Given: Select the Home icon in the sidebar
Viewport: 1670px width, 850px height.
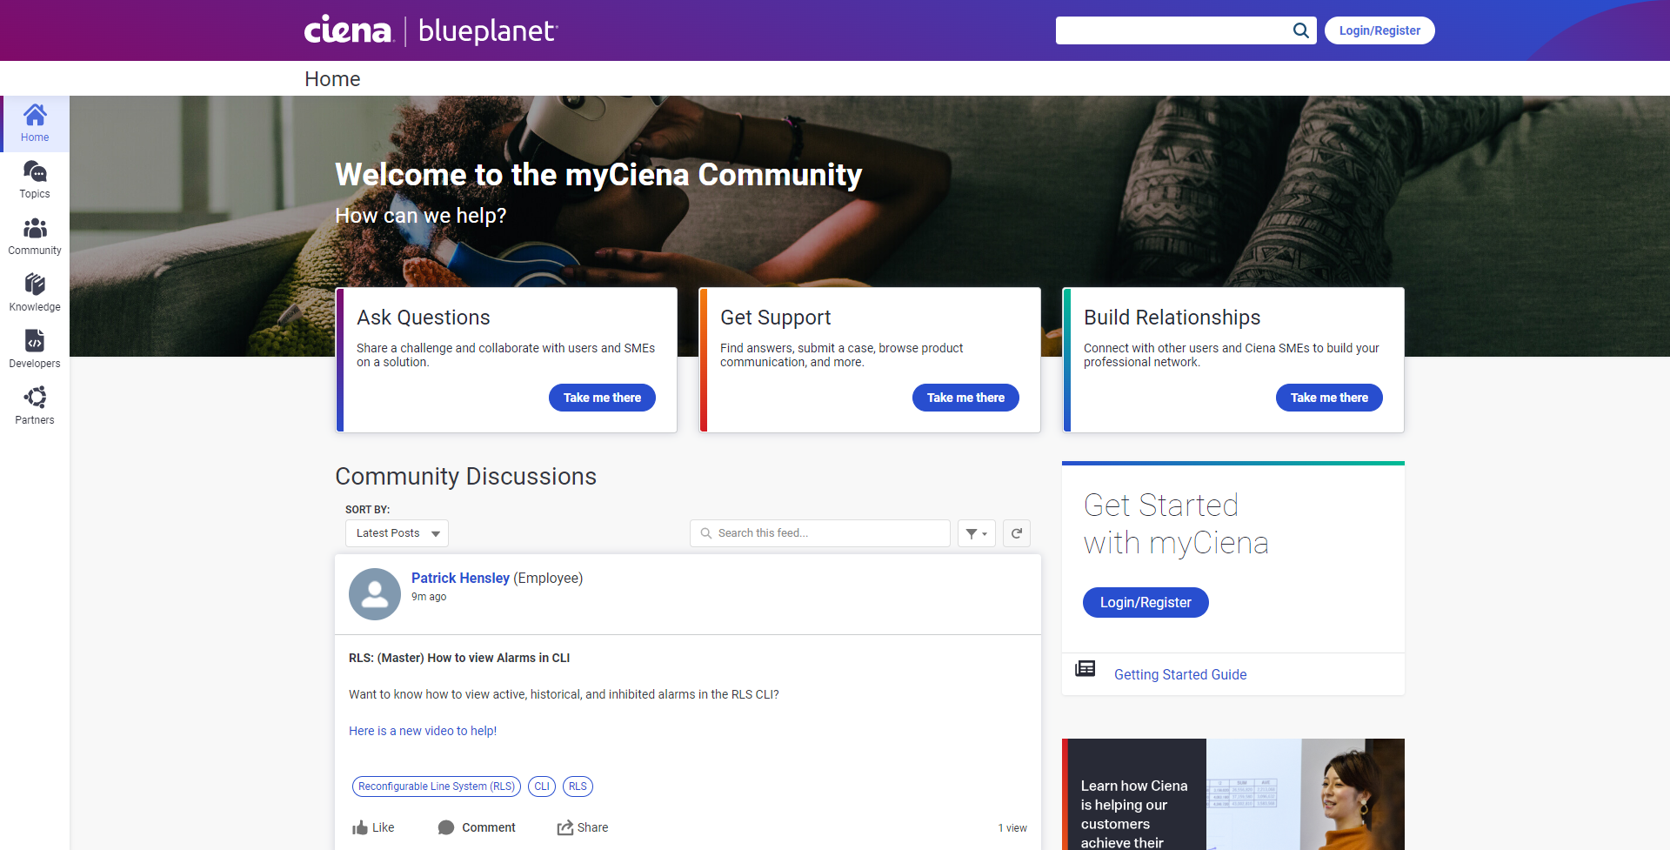Looking at the screenshot, I should (x=35, y=122).
